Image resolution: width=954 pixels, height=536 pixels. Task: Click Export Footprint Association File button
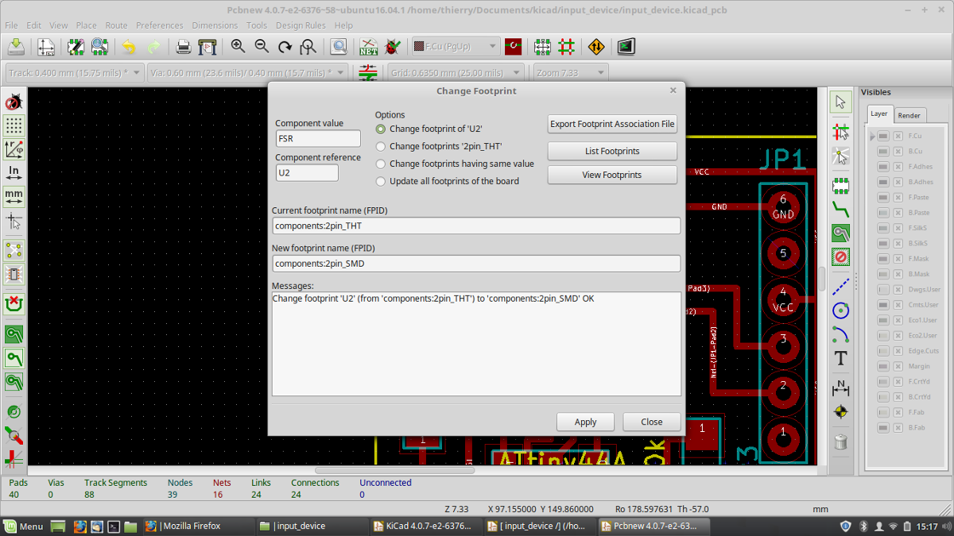click(612, 124)
